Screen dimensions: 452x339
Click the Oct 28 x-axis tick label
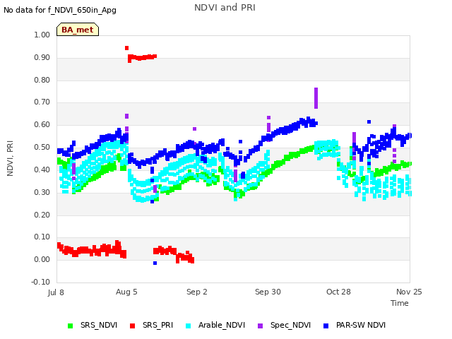pyautogui.click(x=338, y=292)
